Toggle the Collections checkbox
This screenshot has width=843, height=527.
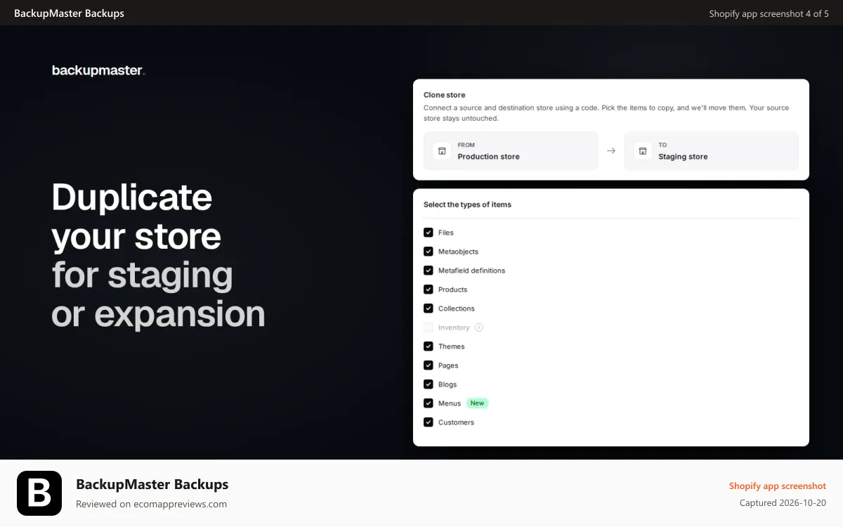tap(429, 308)
